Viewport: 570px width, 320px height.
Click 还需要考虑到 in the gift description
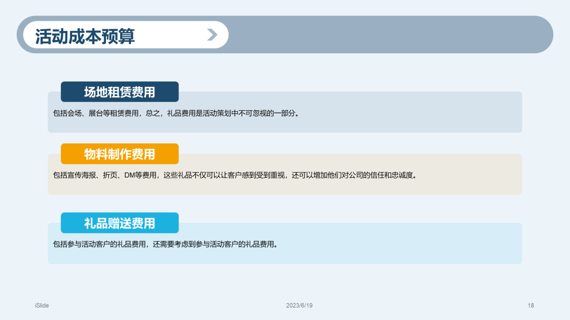coord(171,244)
